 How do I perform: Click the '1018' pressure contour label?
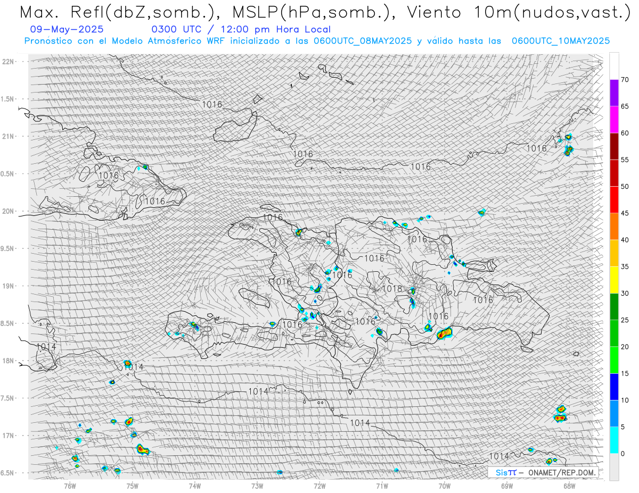coord(392,289)
